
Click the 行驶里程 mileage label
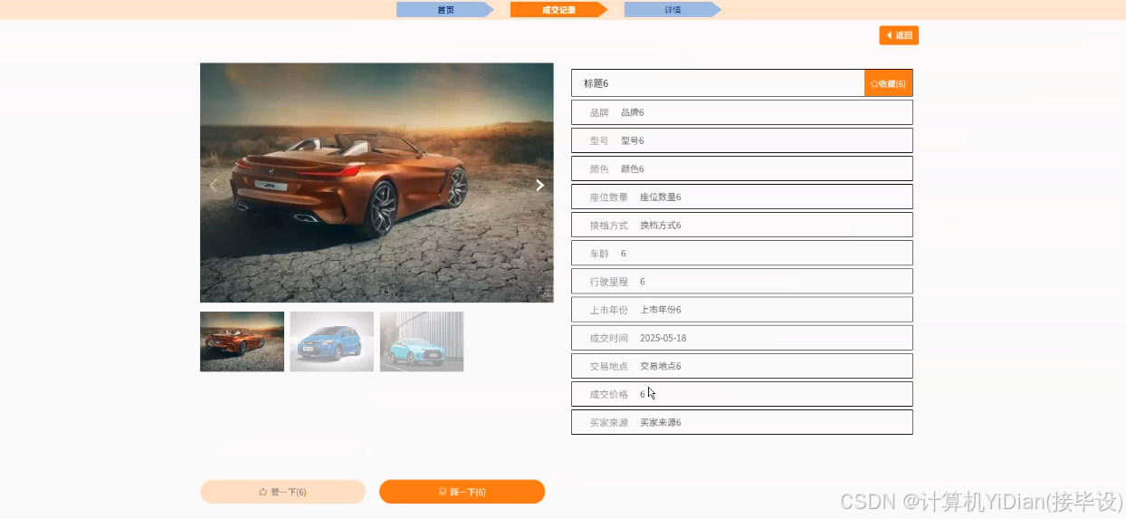click(608, 282)
